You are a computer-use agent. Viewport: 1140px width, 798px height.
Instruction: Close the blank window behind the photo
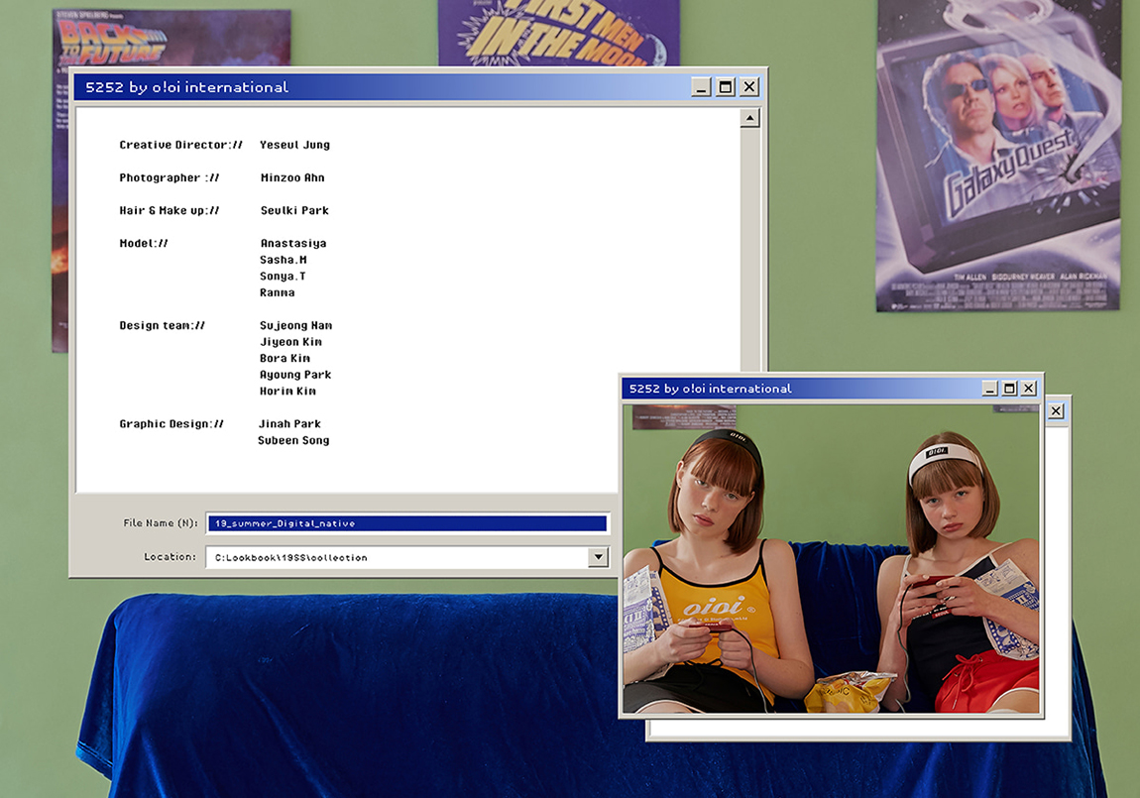pos(1056,411)
